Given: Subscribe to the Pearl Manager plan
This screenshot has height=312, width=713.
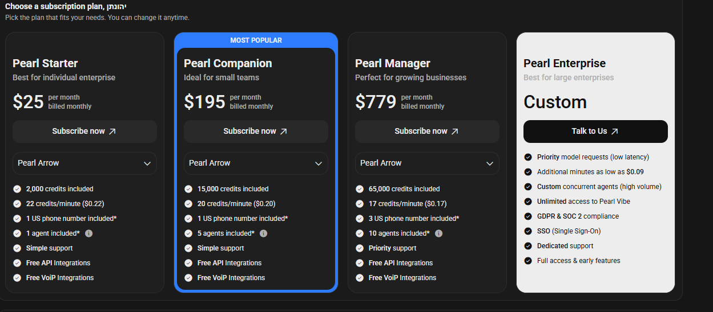Looking at the screenshot, I should pos(427,131).
